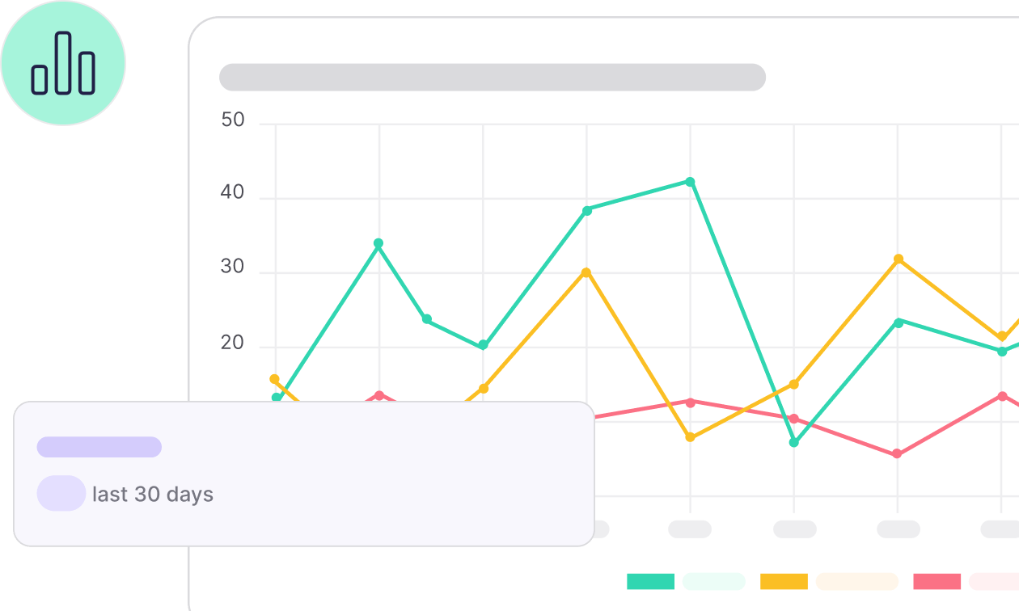The image size is (1019, 611).
Task: Click the lowest pink line data point
Action: tap(897, 454)
